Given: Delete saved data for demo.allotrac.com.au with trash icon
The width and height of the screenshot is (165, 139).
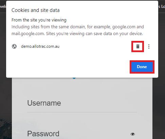Looking at the screenshot, I should pos(138,46).
